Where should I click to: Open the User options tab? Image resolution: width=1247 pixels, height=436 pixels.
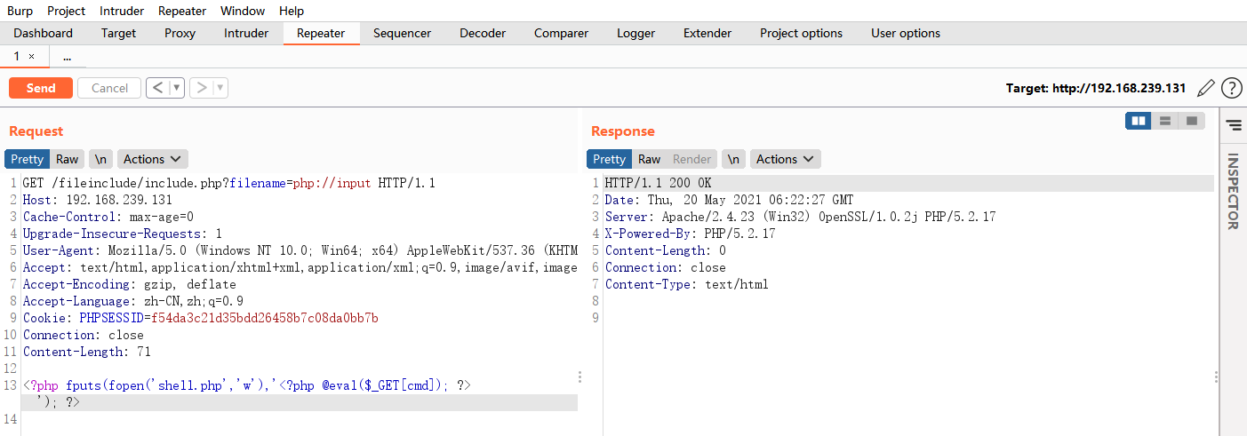[x=906, y=33]
